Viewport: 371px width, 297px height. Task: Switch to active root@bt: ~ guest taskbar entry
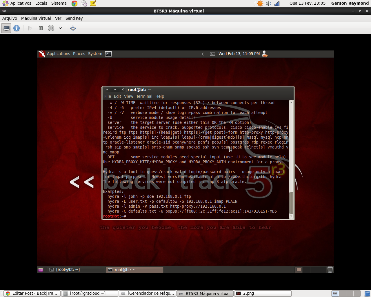click(134, 270)
